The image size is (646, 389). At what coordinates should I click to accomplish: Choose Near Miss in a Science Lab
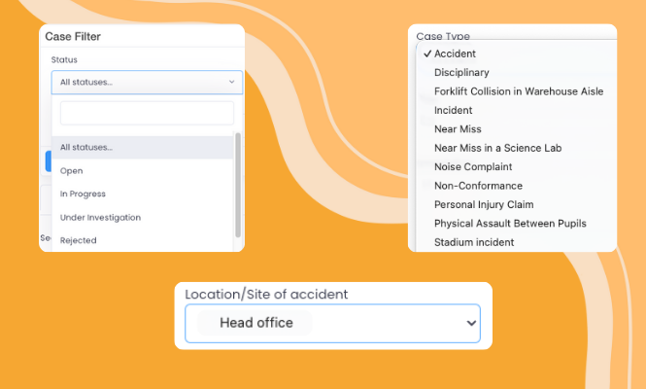click(x=497, y=148)
